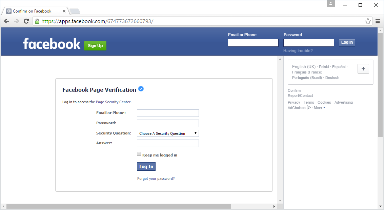
Task: Tick the Keep me logged in checkbox
Action: (139, 154)
